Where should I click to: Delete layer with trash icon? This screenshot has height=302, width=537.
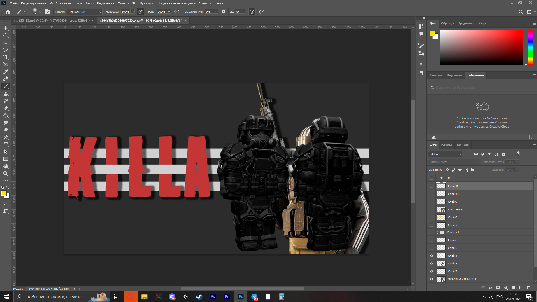click(528, 287)
